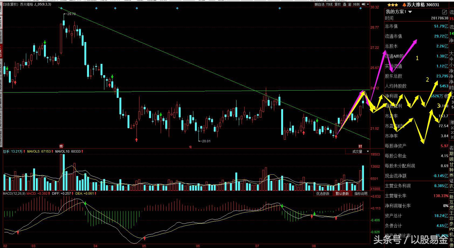
Task: Click the red up arrow after DEA value
Action: pyautogui.click(x=95, y=193)
